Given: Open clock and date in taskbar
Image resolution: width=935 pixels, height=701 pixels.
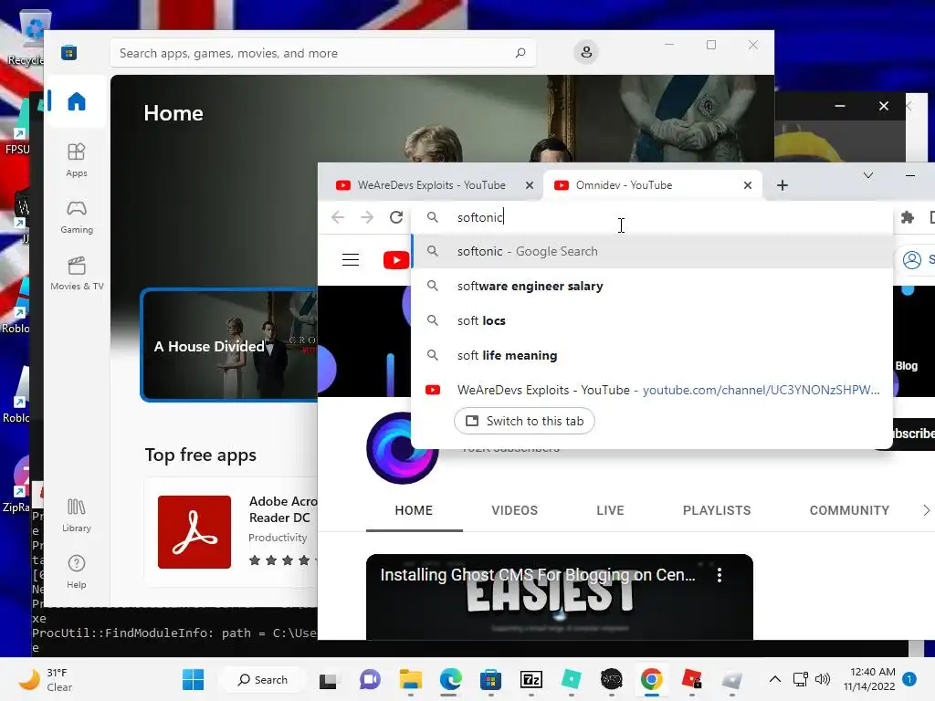Looking at the screenshot, I should coord(869,679).
